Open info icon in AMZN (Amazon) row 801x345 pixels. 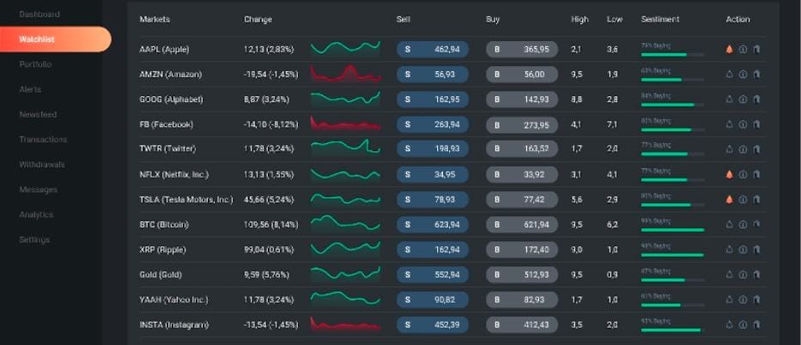[743, 75]
